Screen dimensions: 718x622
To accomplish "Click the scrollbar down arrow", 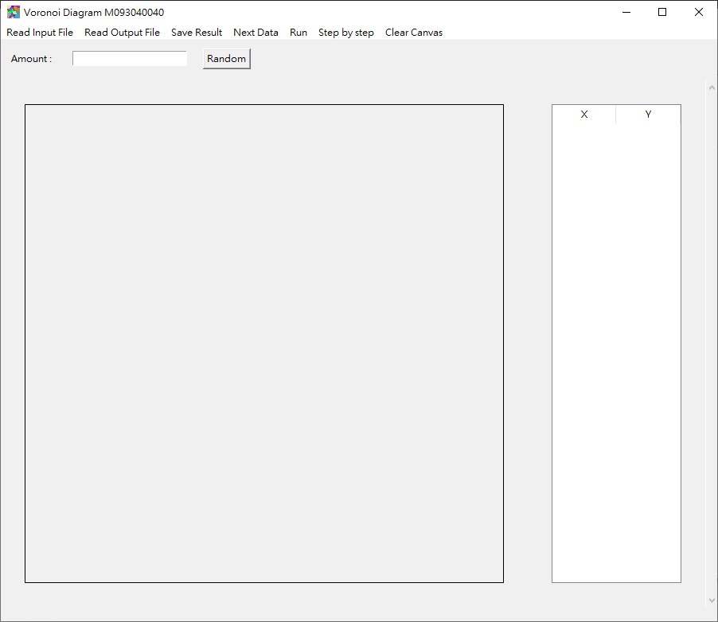I will pyautogui.click(x=712, y=600).
